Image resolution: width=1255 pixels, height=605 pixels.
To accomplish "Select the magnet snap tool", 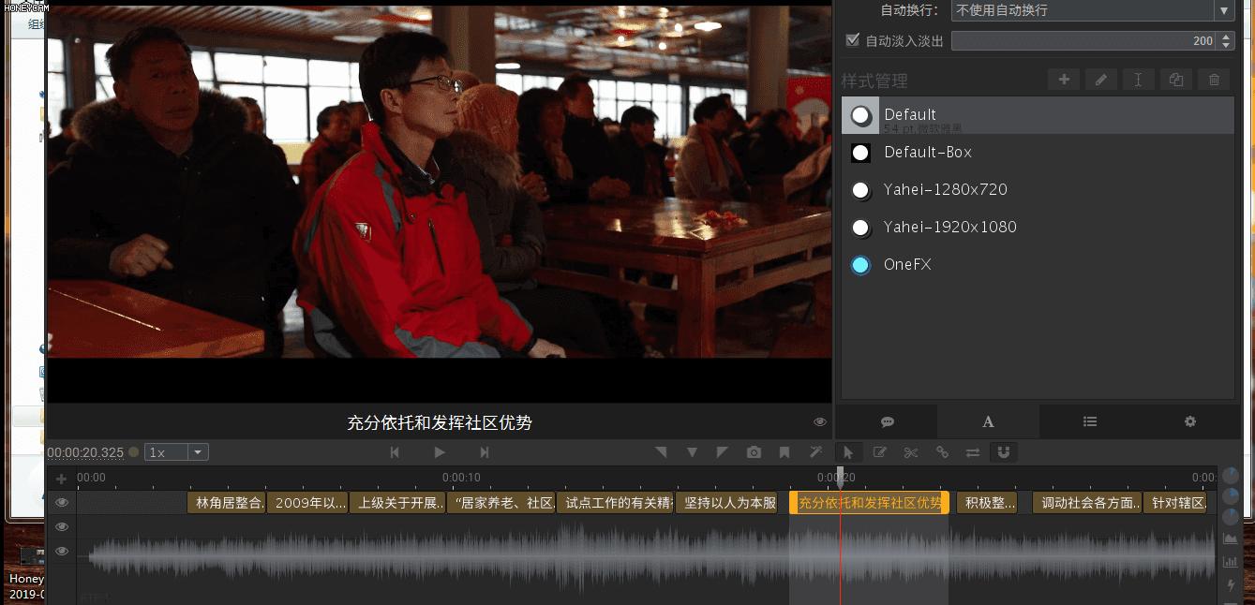I will 1004,452.
